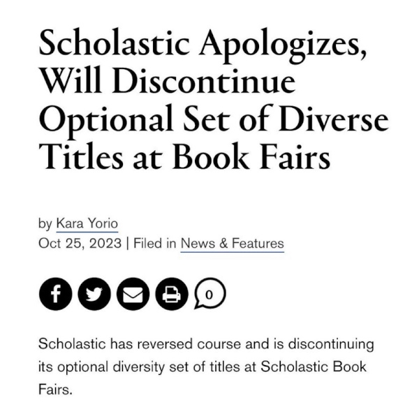Click "Optional Set of Diverse" in the headline
Screen dimensions: 419x416
click(213, 123)
